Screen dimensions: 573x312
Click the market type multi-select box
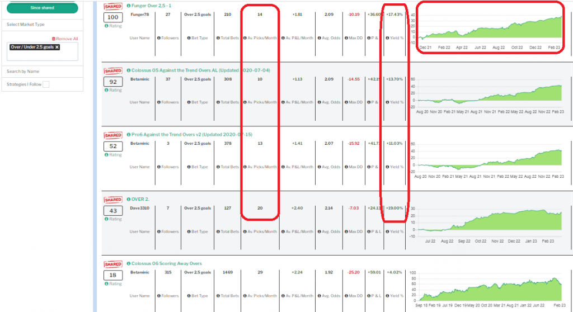pos(43,54)
